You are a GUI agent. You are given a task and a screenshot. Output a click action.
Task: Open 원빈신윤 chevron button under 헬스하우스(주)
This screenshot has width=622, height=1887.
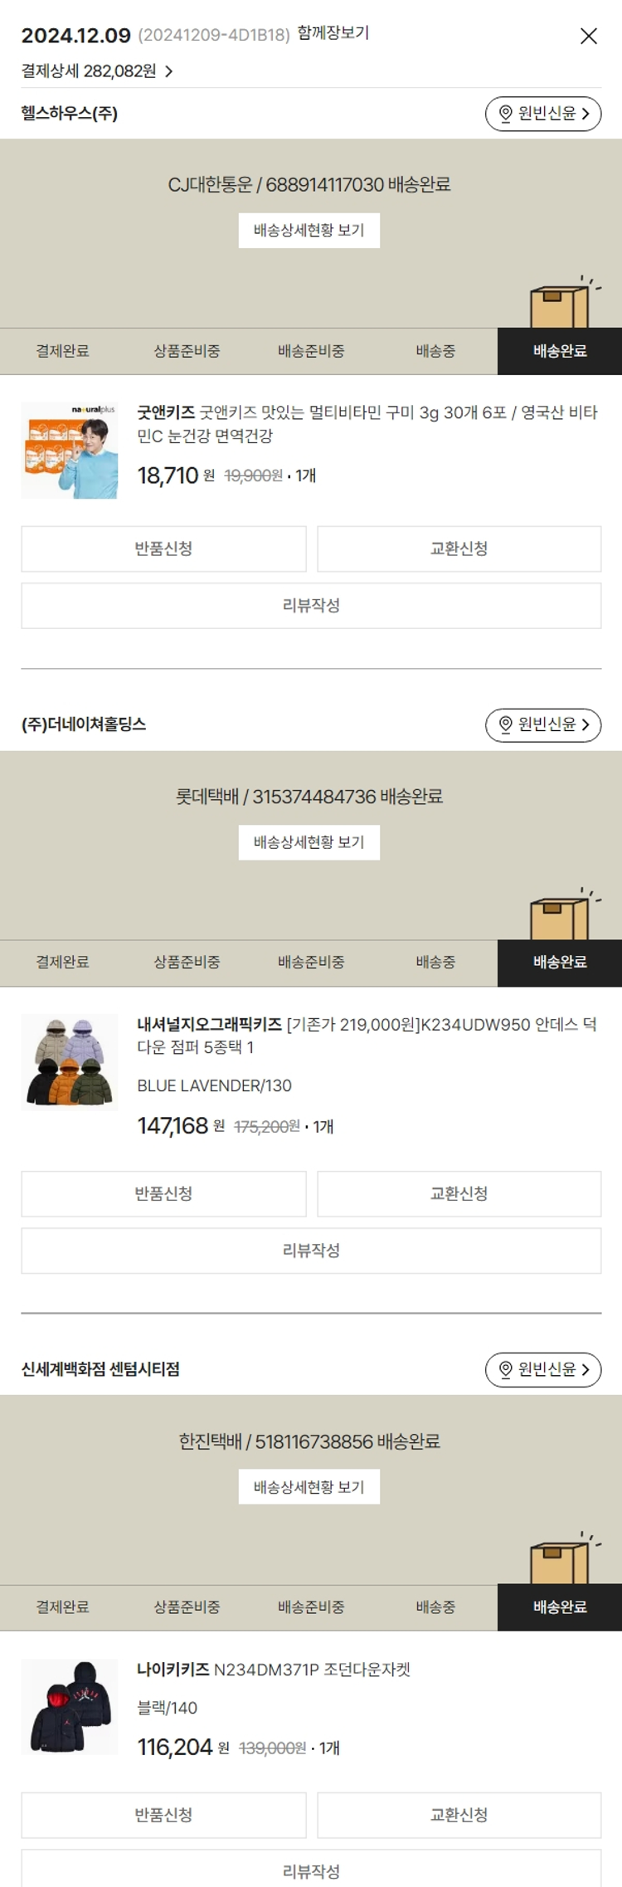pos(543,114)
